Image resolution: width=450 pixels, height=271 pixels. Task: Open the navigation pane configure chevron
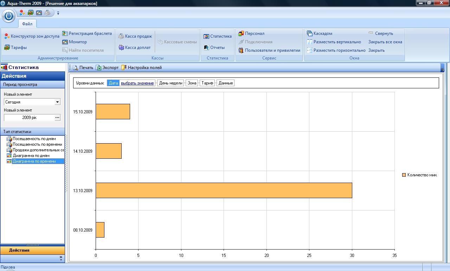tap(61, 258)
